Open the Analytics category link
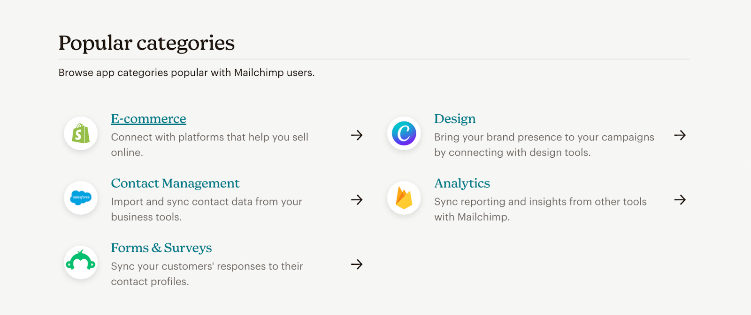Viewport: 751px width, 315px height. [462, 183]
